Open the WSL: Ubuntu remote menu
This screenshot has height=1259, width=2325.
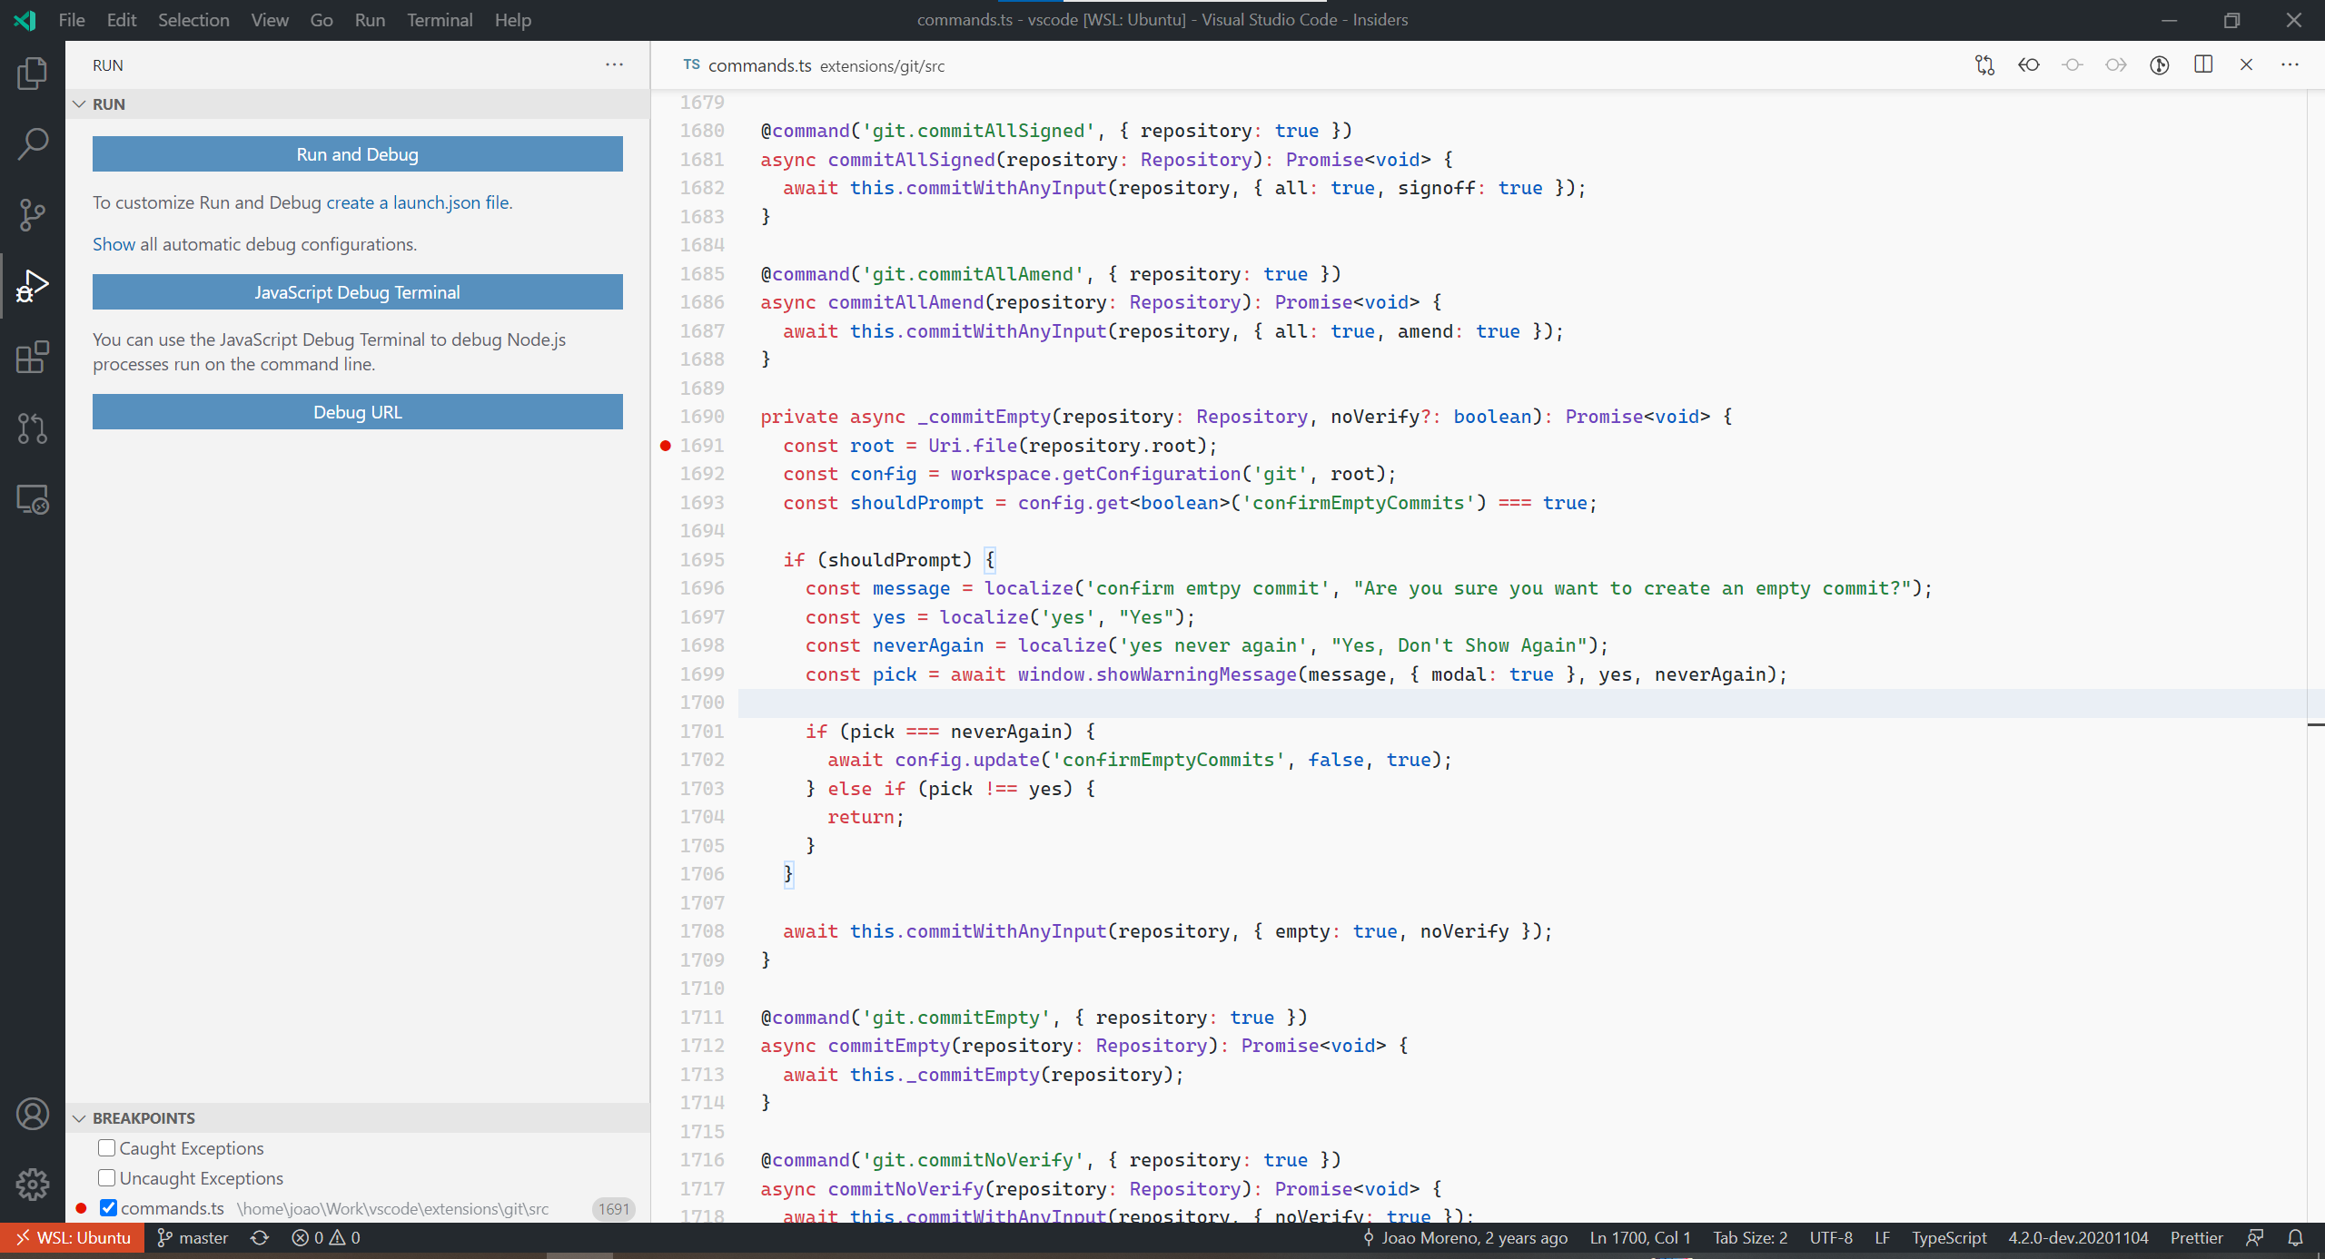pyautogui.click(x=73, y=1238)
